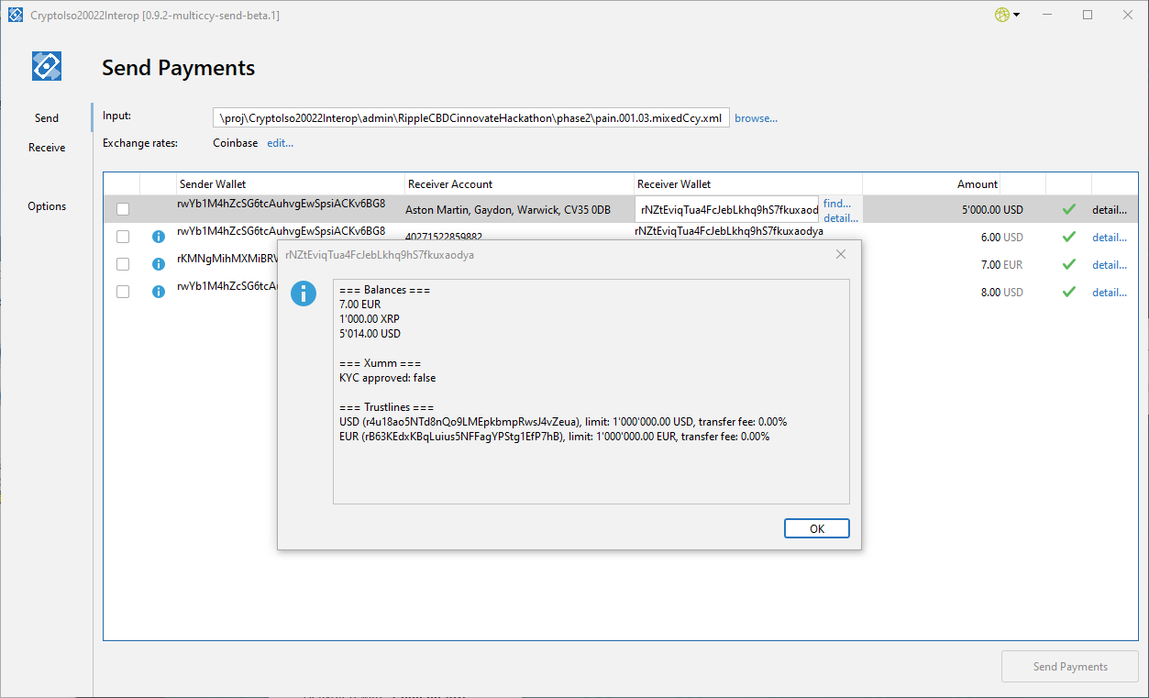Click green checkmark on 5'000.00 USD row

(x=1068, y=210)
